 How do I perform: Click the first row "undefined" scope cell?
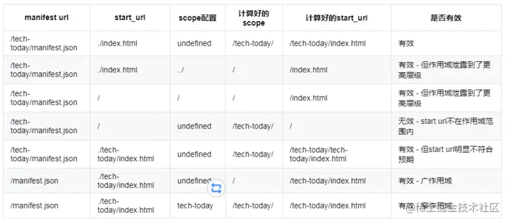pos(197,43)
